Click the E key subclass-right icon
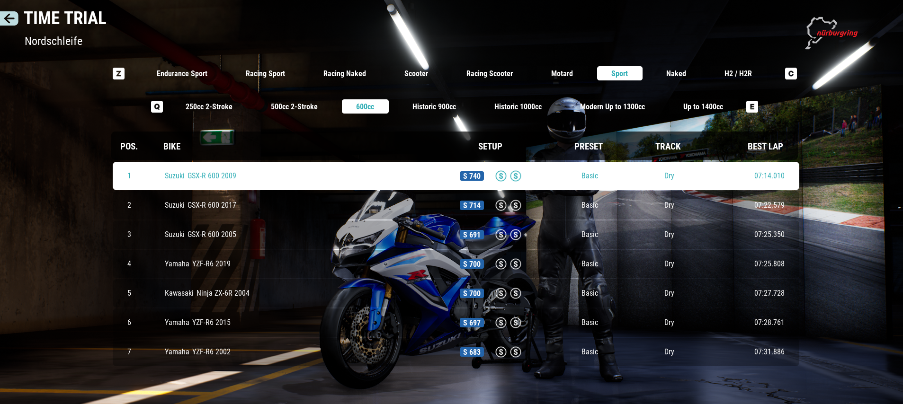The width and height of the screenshot is (903, 404). pyautogui.click(x=752, y=106)
